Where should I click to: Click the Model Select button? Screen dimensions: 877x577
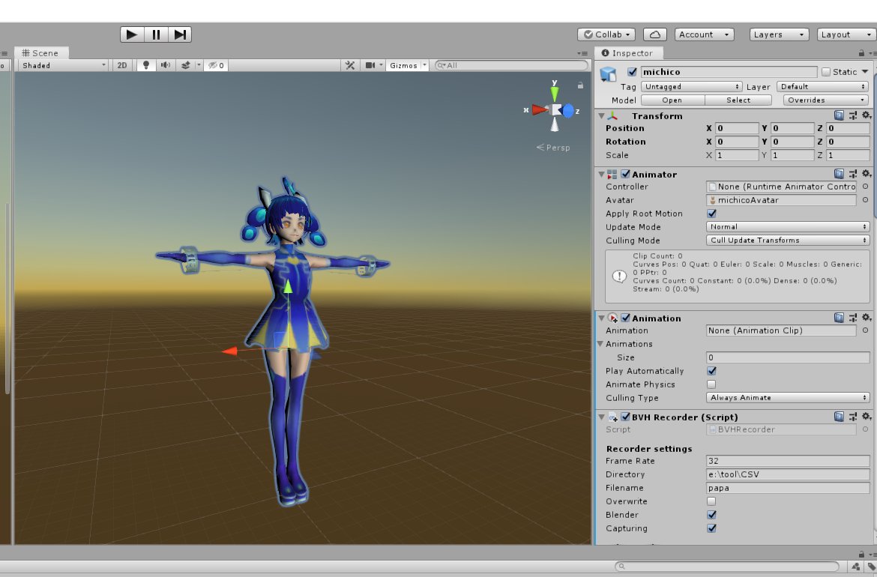tap(738, 100)
